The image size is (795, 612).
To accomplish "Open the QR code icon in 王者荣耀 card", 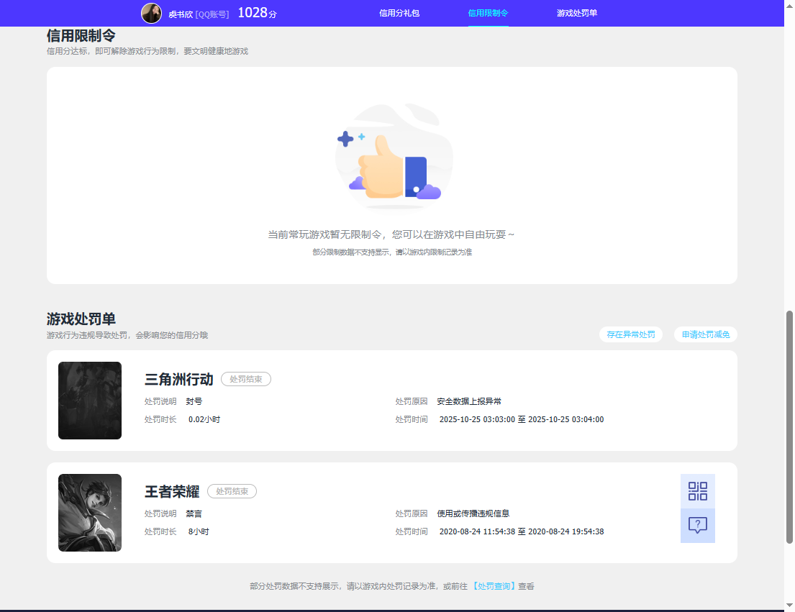I will coord(698,491).
